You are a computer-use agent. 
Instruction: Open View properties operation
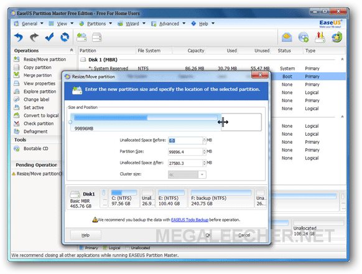coord(39,83)
